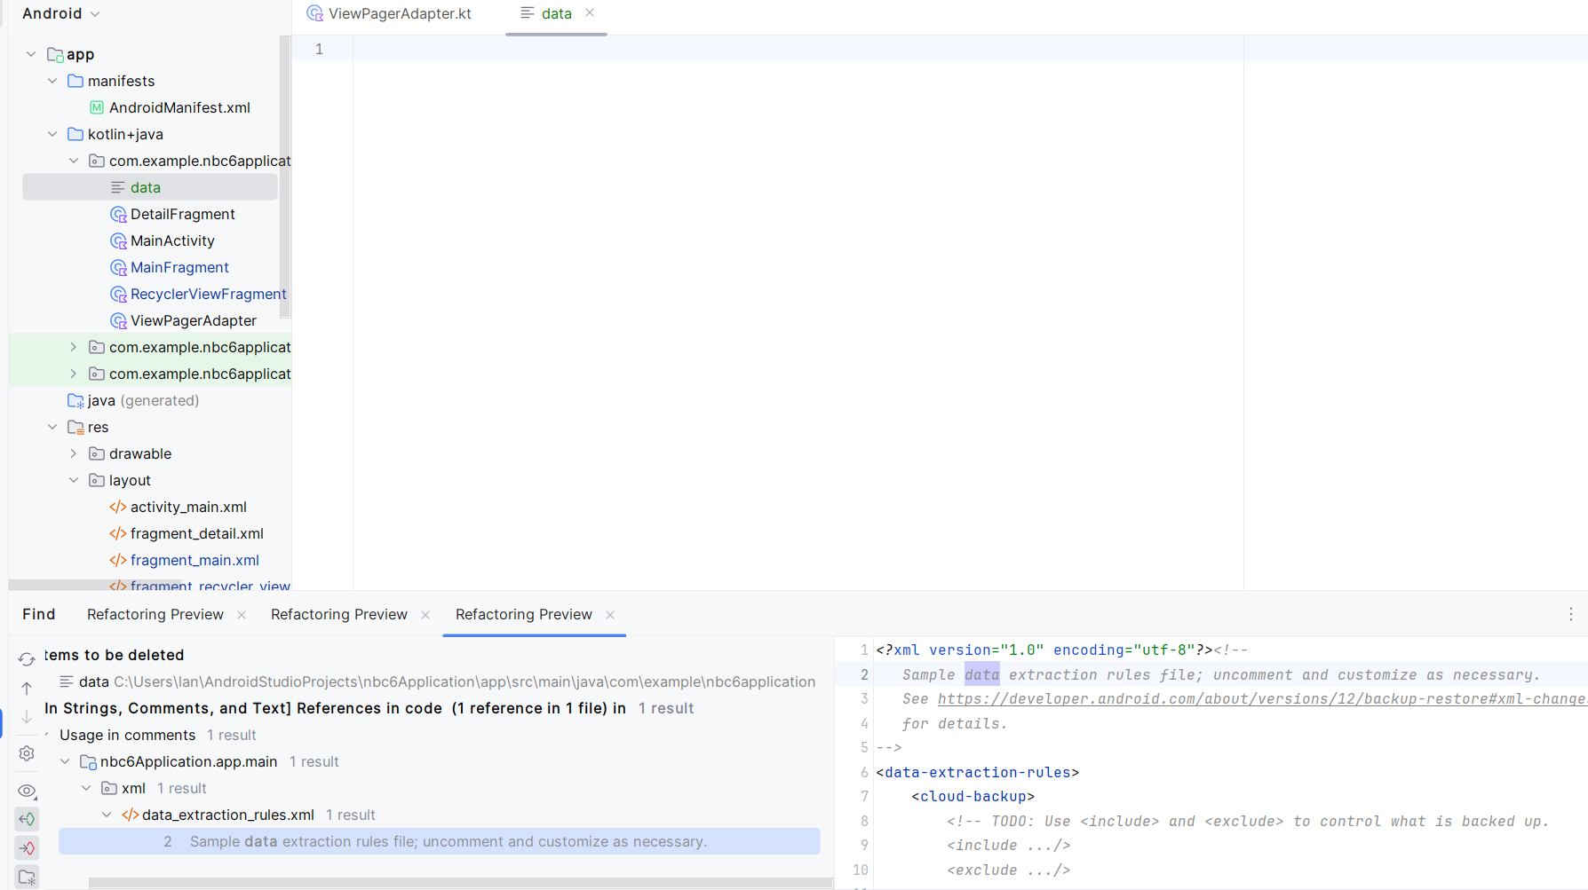Click the Rerun refresh icon in Find panel
1588x890 pixels.
click(27, 659)
